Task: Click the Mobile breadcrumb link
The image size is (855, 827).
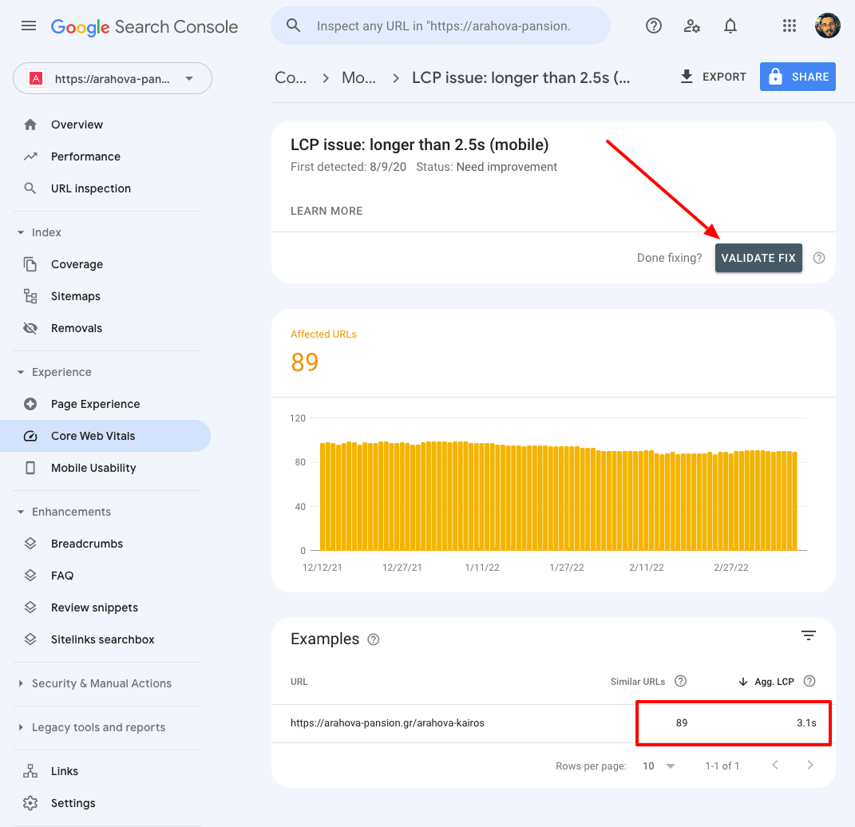Action: [x=358, y=78]
